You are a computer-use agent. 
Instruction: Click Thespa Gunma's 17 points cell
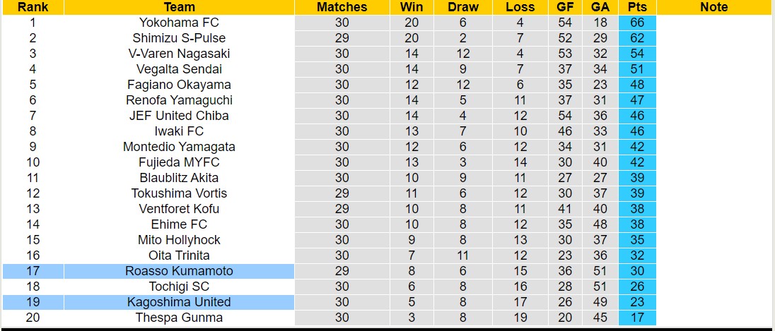(x=637, y=318)
